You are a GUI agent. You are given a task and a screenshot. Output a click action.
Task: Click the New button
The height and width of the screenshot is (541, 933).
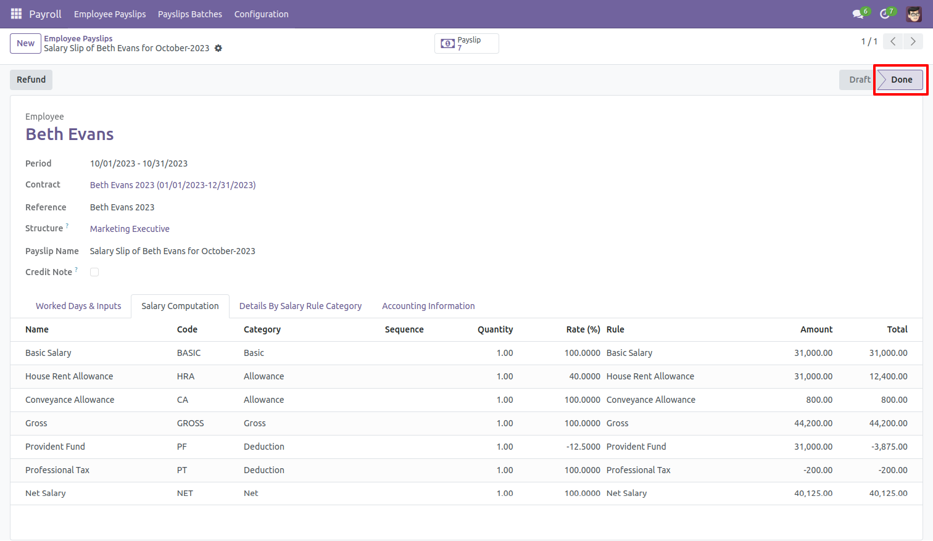(25, 43)
